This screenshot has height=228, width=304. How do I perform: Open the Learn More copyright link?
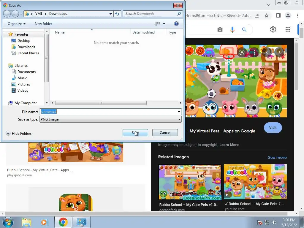point(229,145)
